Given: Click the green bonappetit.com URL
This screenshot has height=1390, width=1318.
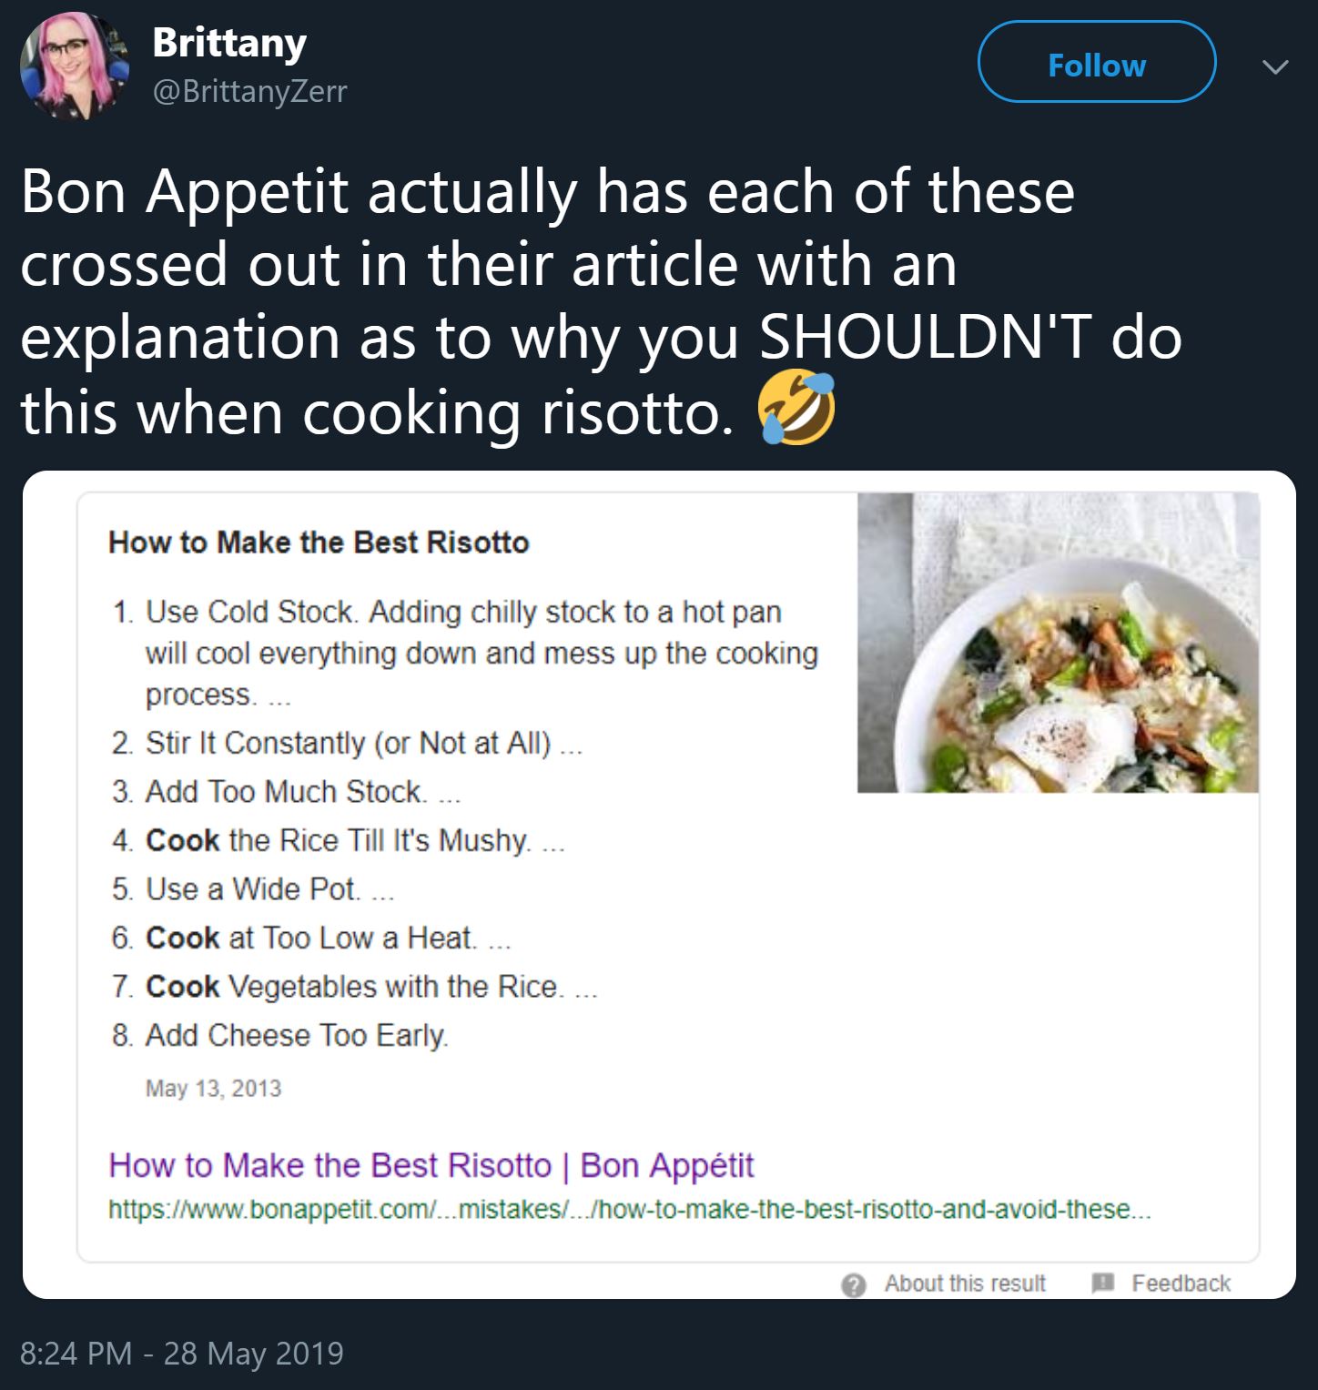Looking at the screenshot, I should pos(629,1210).
